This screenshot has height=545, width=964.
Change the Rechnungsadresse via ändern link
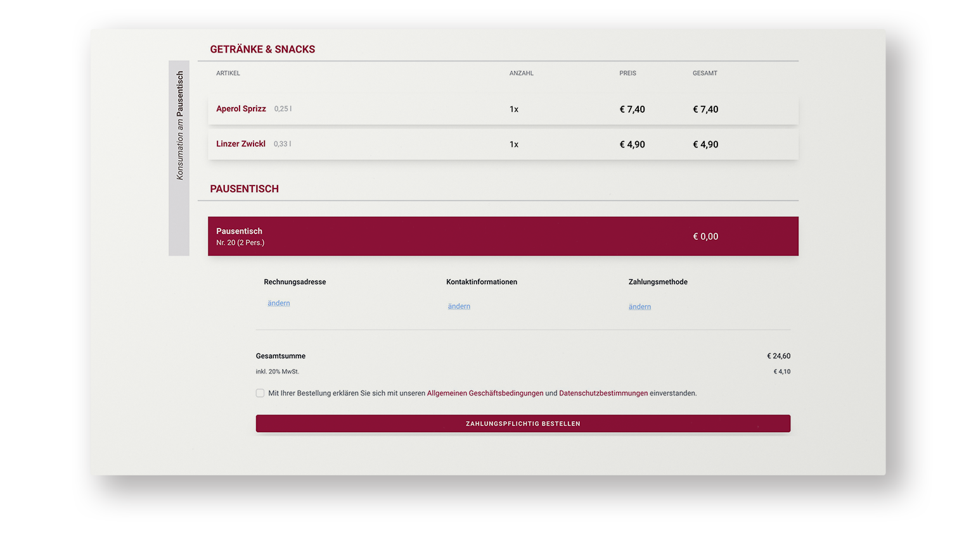[x=279, y=303]
